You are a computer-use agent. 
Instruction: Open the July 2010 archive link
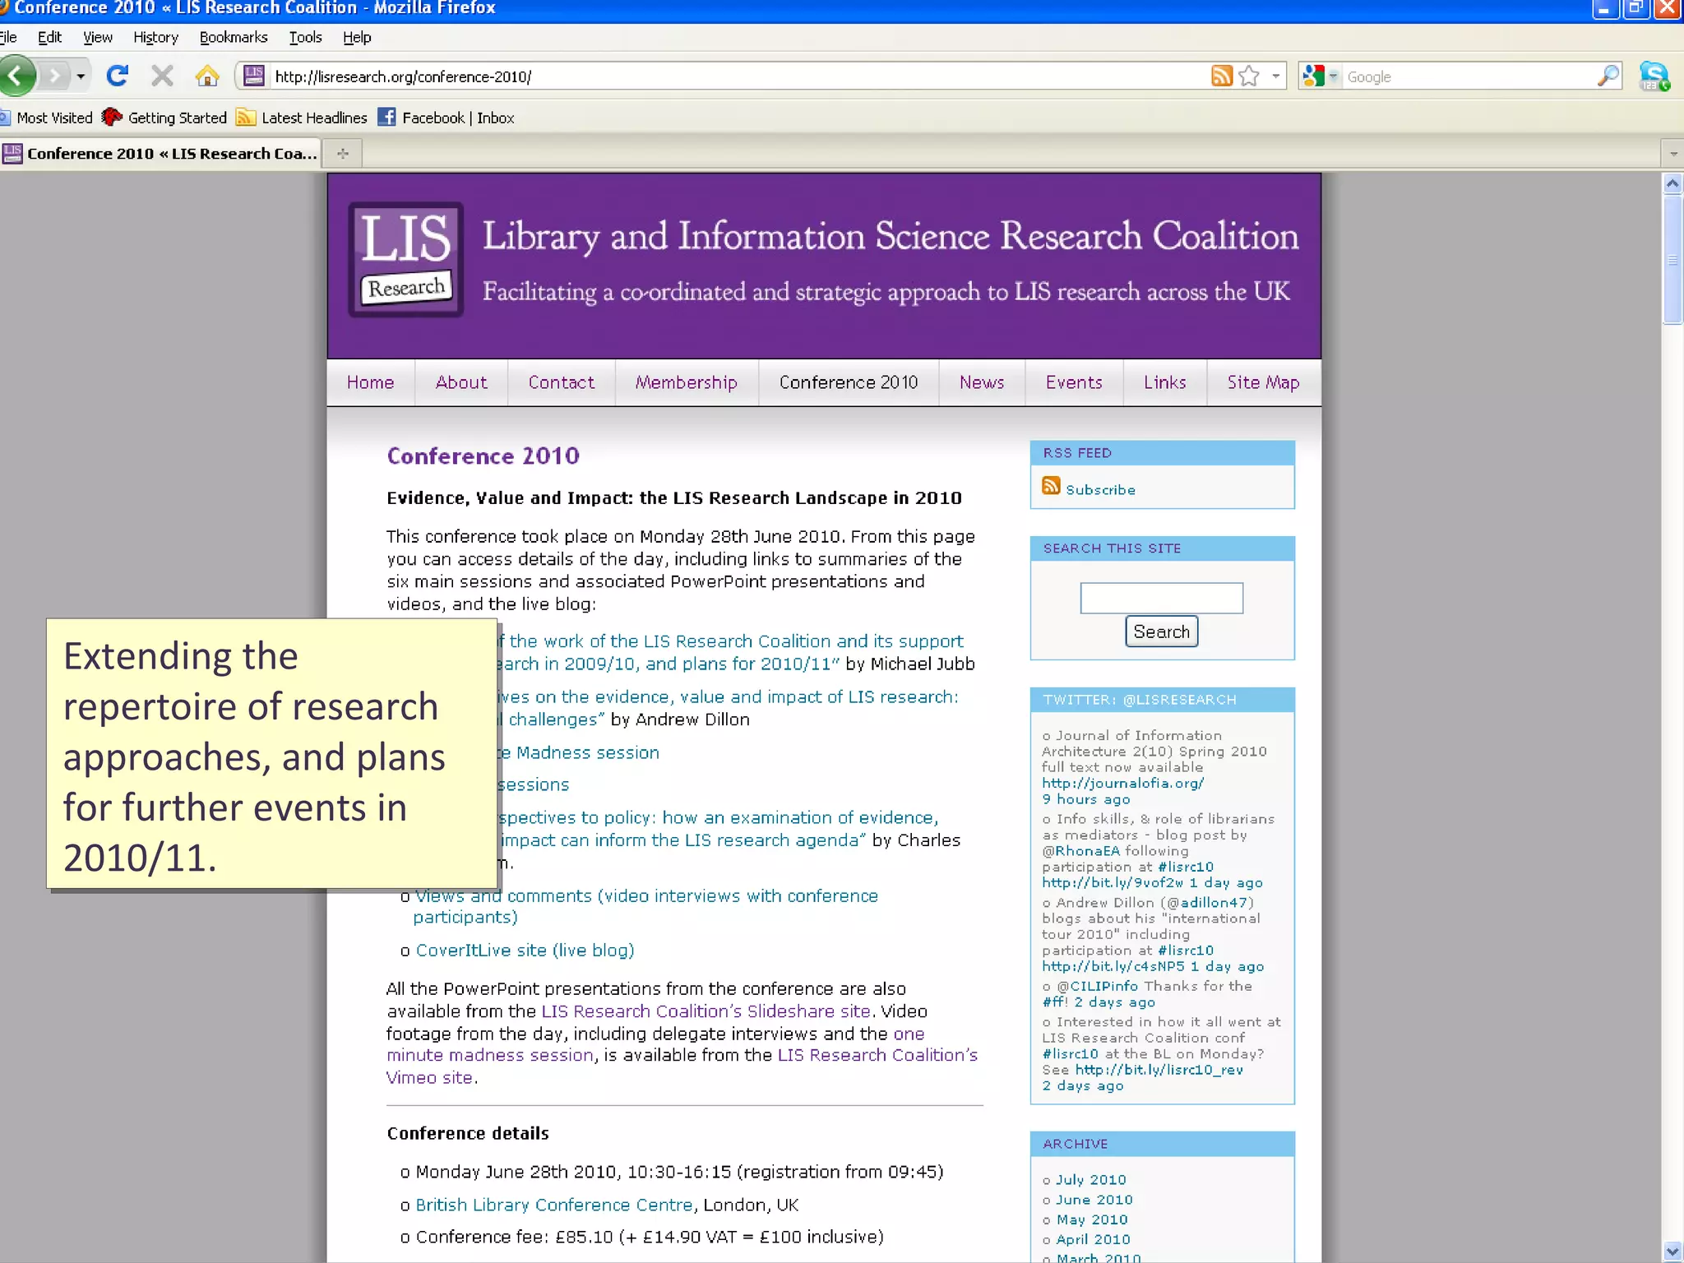coord(1091,1180)
